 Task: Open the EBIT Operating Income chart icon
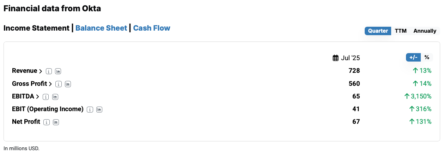(99, 109)
